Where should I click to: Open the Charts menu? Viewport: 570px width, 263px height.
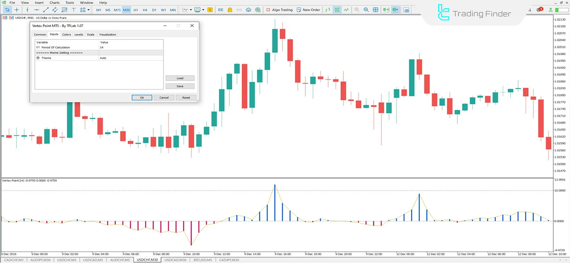click(54, 3)
